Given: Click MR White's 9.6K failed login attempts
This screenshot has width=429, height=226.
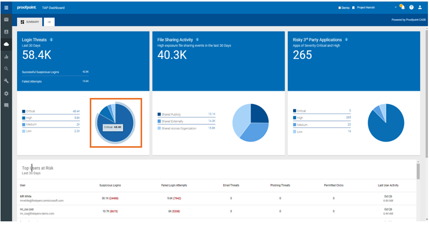Looking at the screenshot, I should [174, 199].
